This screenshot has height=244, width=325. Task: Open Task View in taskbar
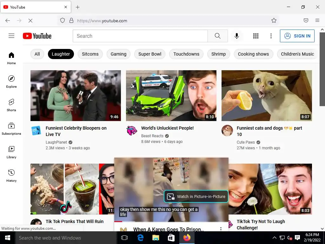(124, 238)
